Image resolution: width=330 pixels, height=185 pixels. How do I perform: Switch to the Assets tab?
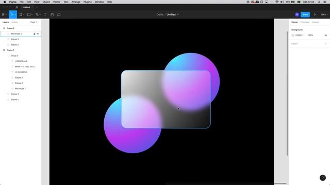coord(14,22)
